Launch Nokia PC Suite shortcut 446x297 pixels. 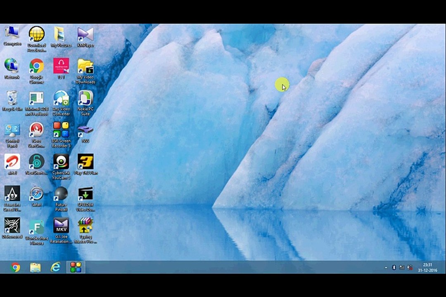click(85, 103)
